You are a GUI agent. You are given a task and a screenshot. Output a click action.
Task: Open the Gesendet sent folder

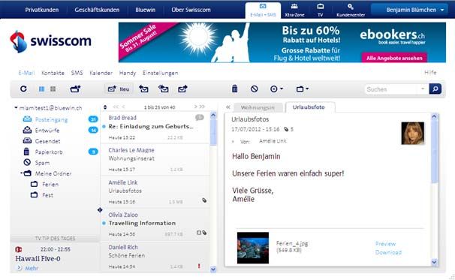click(47, 141)
